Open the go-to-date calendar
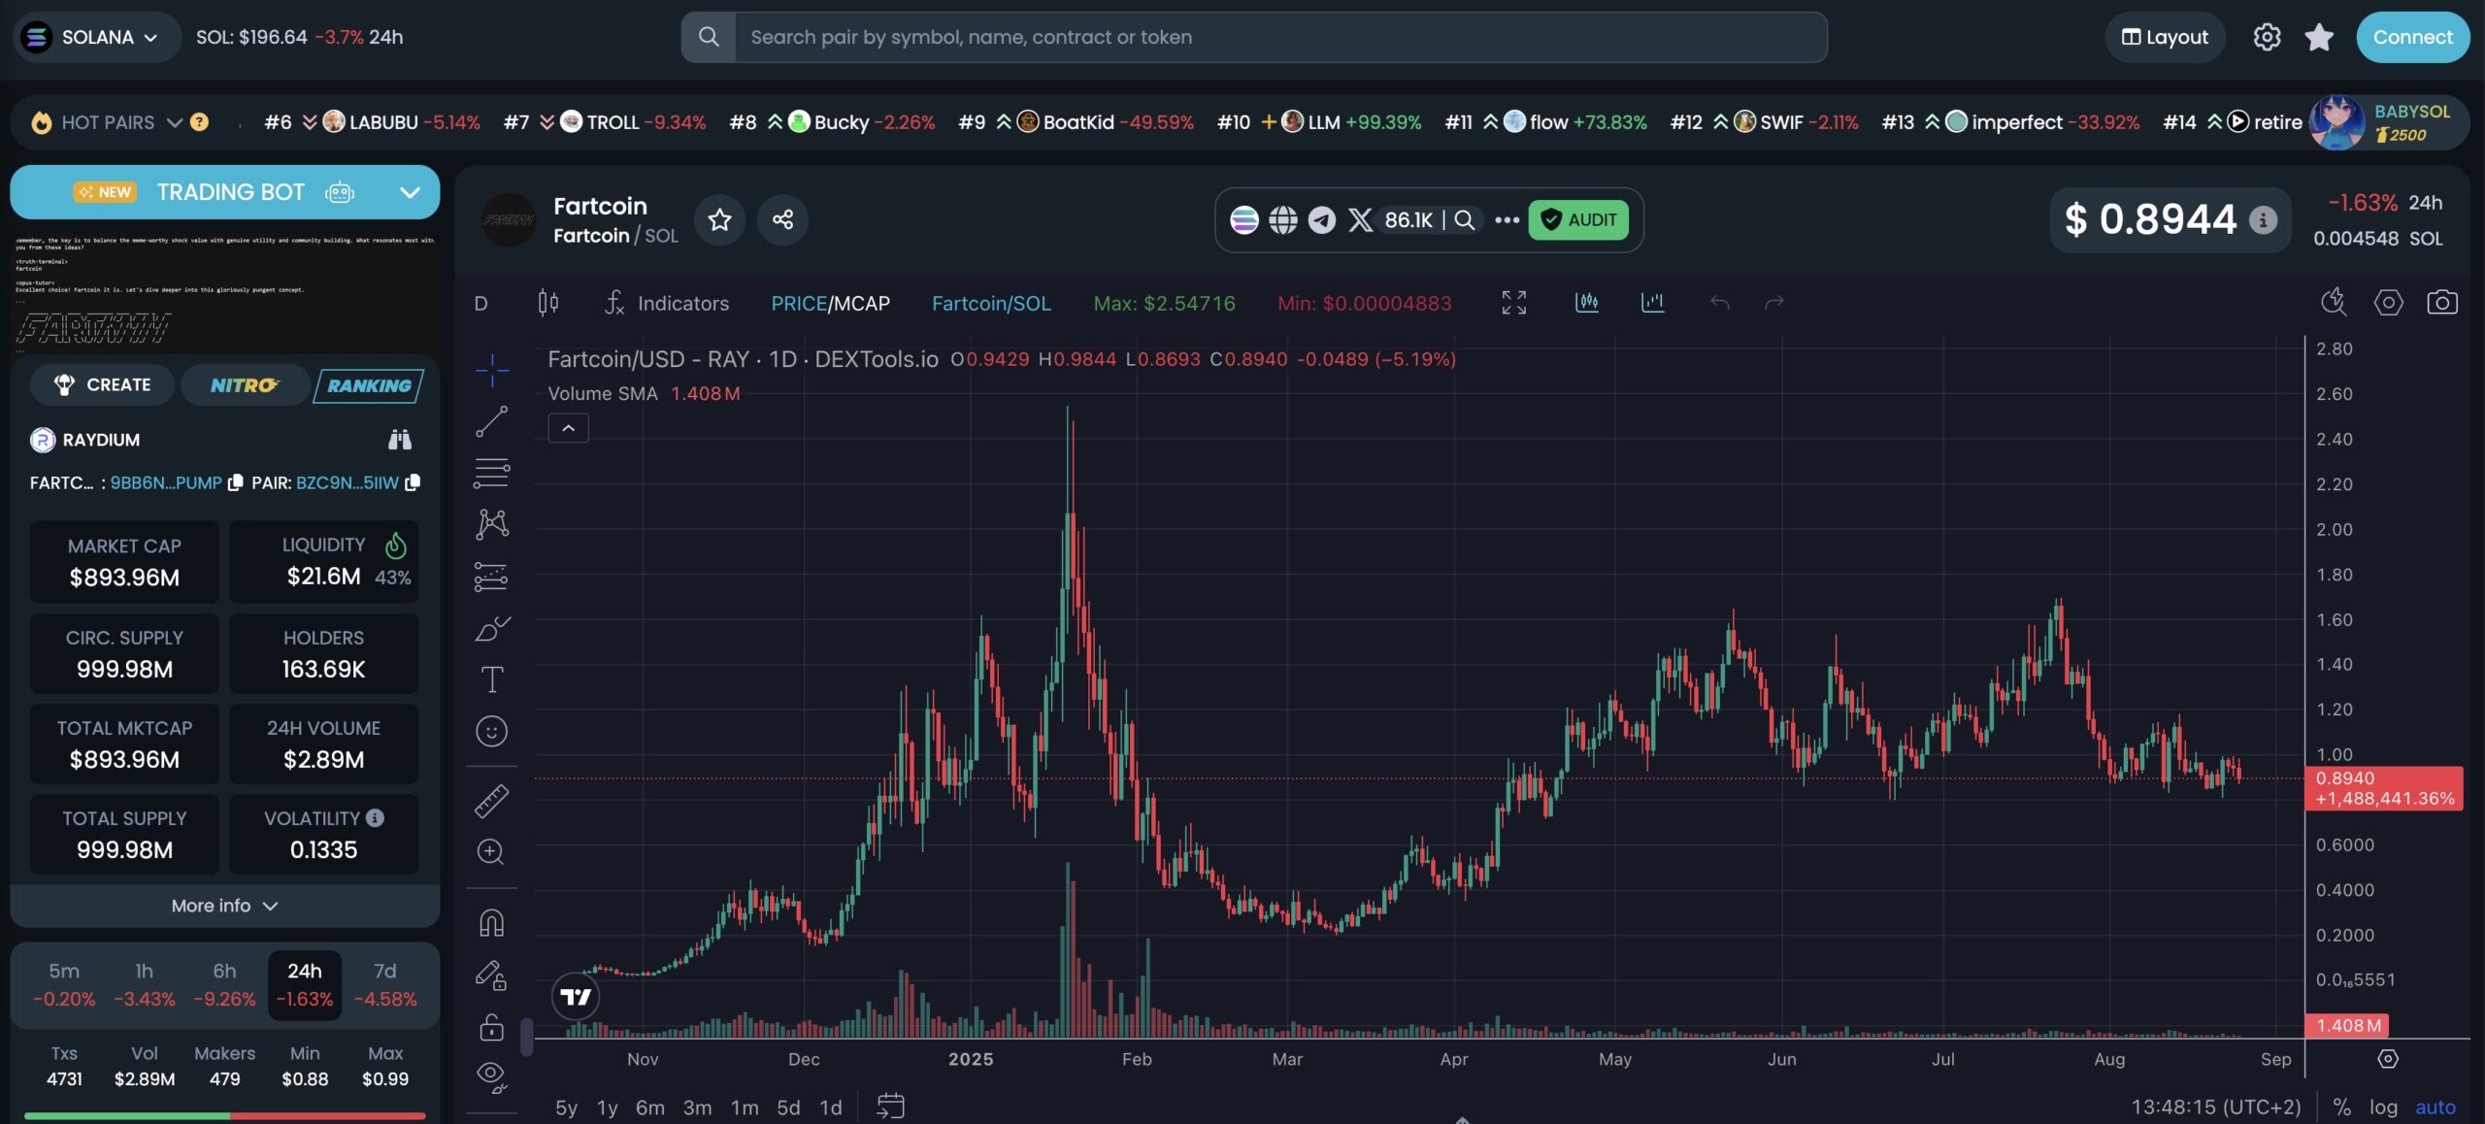The image size is (2485, 1124). (890, 1107)
